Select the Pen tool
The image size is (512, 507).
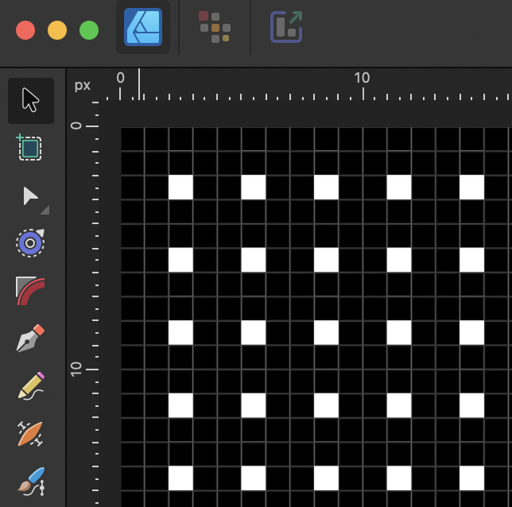click(x=30, y=339)
